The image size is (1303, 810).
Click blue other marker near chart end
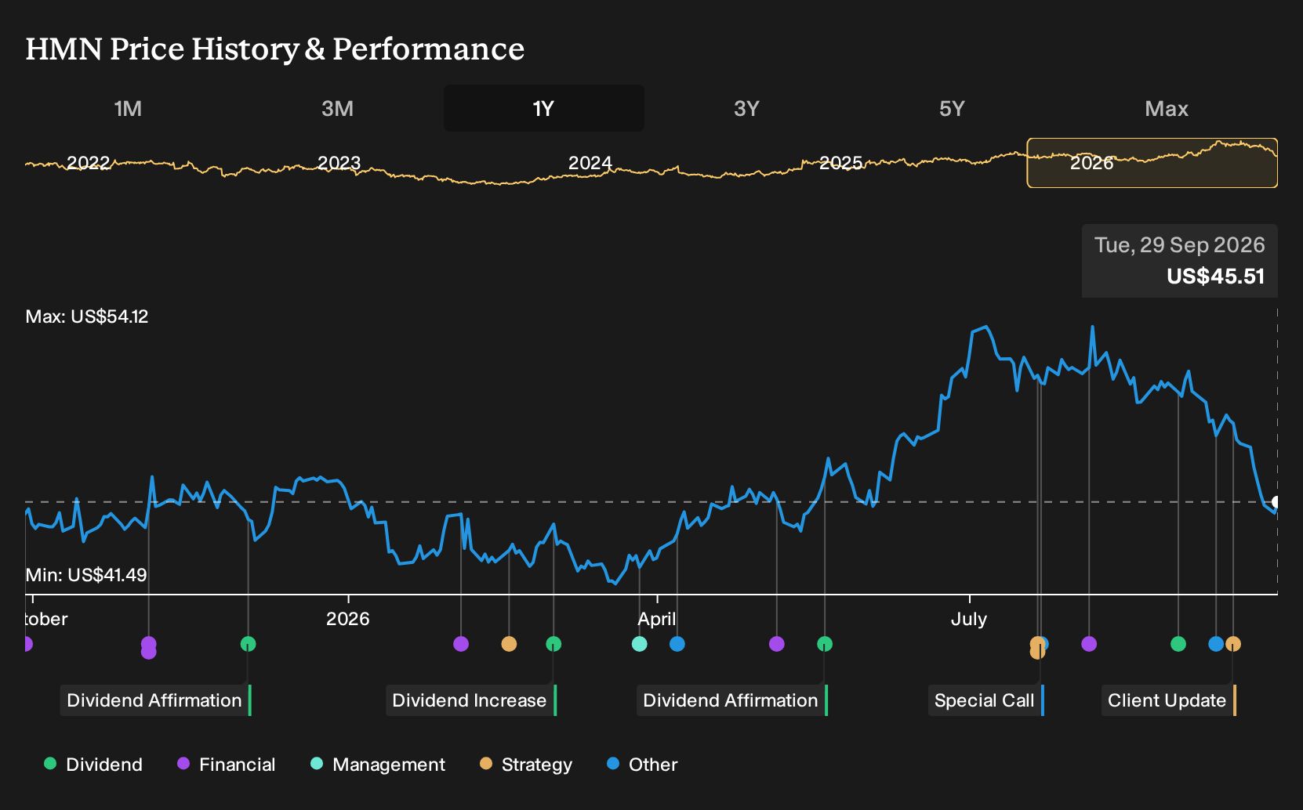click(x=1216, y=644)
